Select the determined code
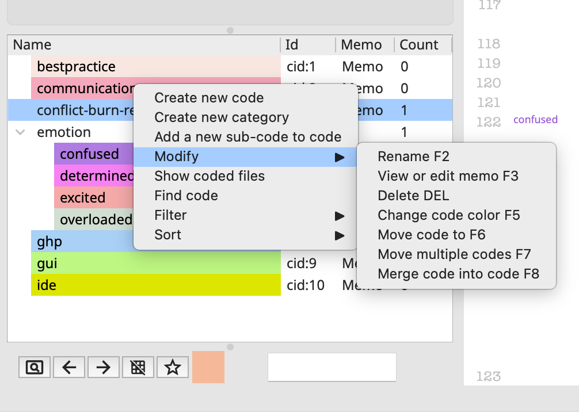579x412 pixels. [x=94, y=176]
